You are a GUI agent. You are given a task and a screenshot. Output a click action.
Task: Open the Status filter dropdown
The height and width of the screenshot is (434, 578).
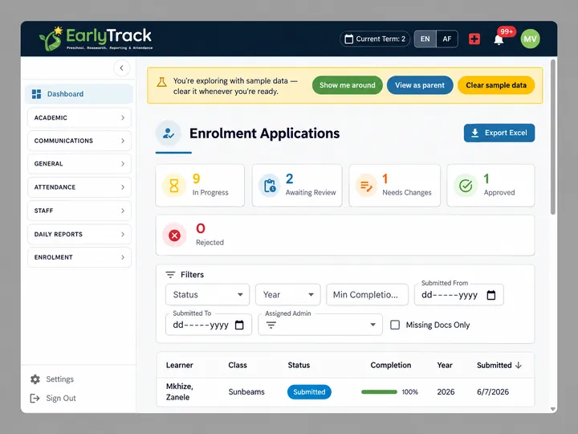(208, 294)
